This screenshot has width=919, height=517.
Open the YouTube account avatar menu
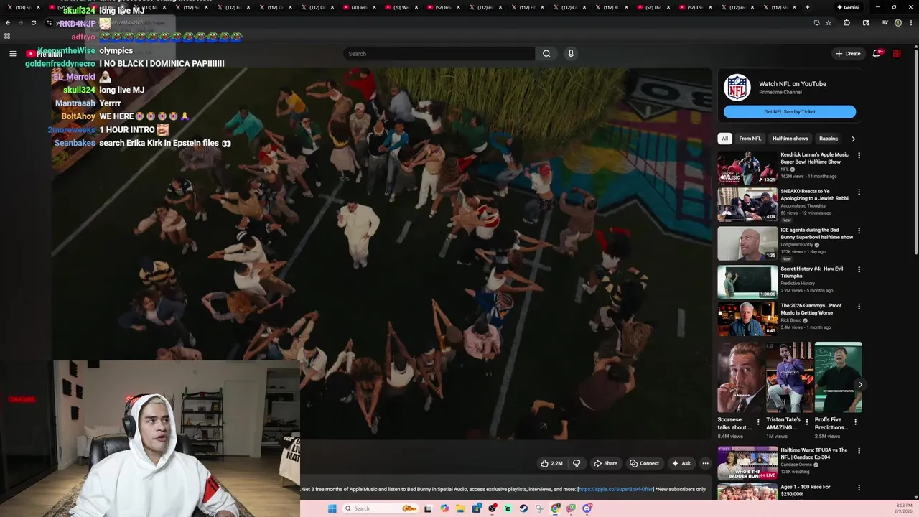(x=897, y=54)
